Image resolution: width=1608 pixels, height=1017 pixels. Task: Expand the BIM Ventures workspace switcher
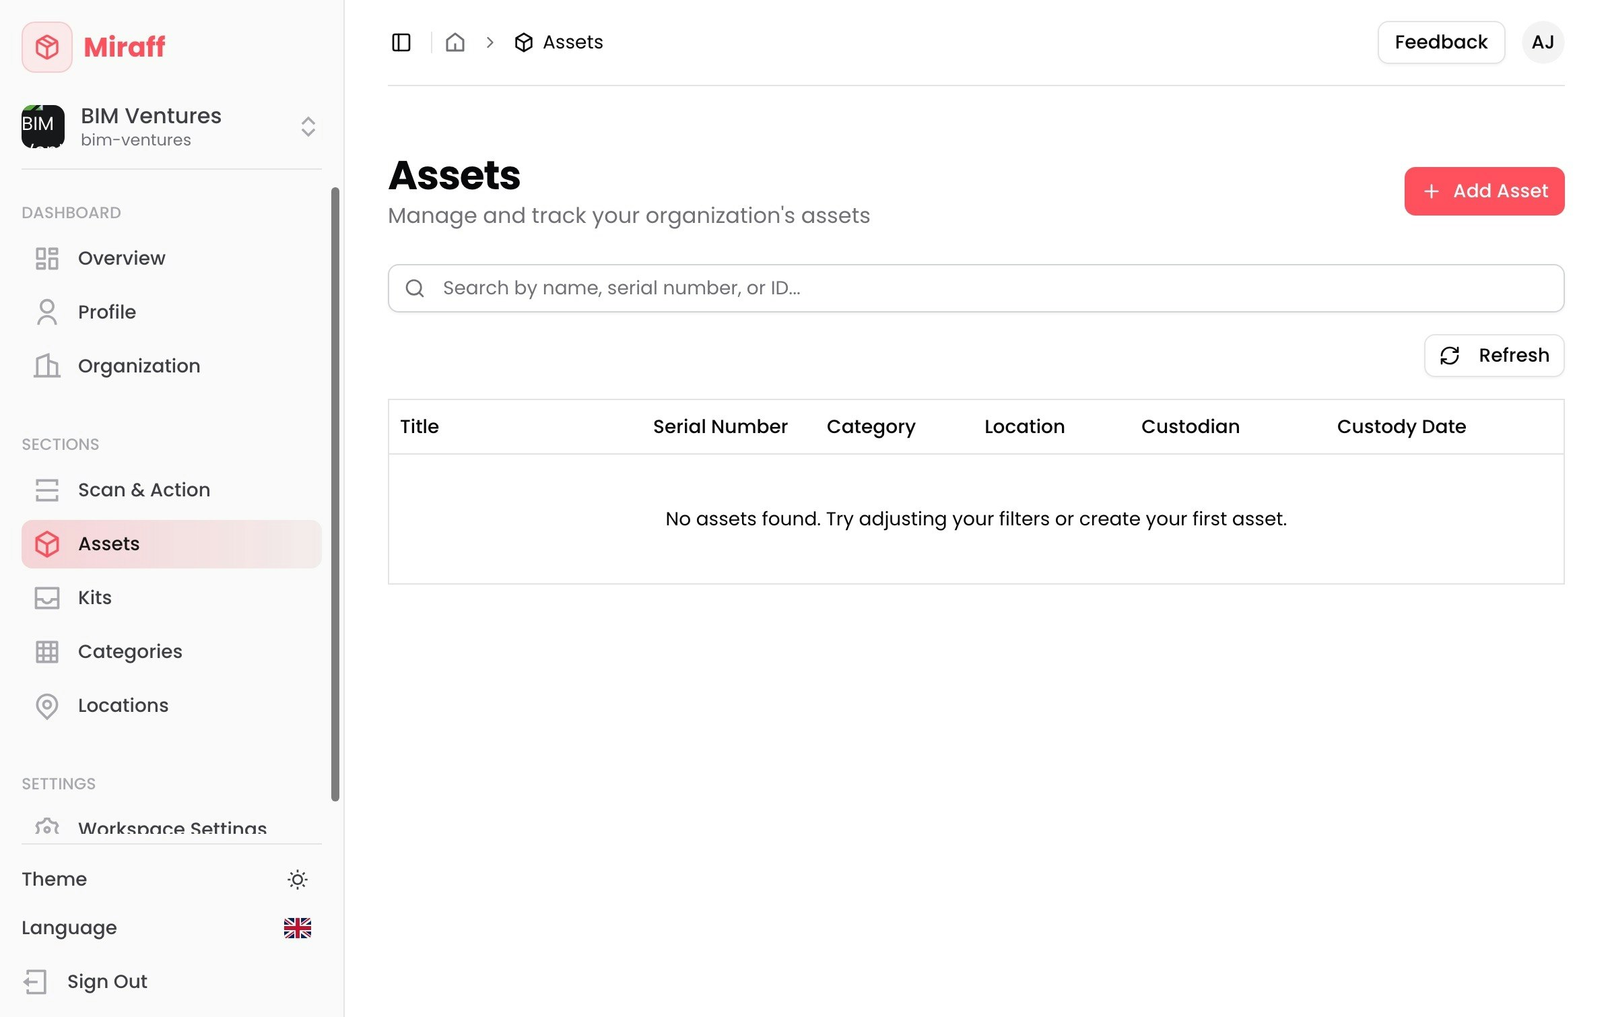pyautogui.click(x=308, y=127)
